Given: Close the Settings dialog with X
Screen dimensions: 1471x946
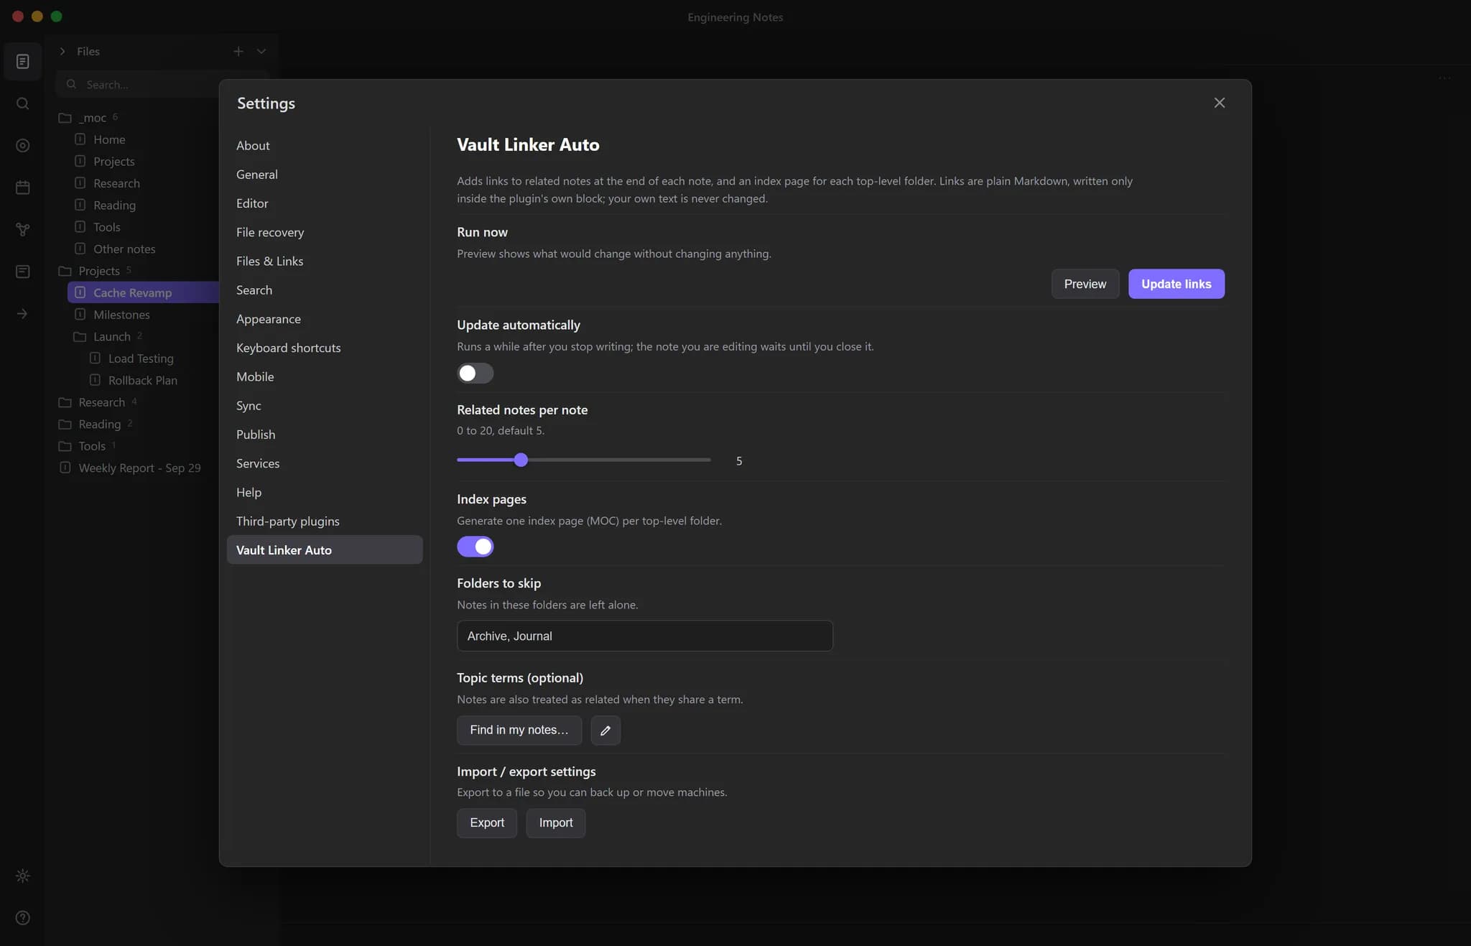Looking at the screenshot, I should coord(1219,103).
